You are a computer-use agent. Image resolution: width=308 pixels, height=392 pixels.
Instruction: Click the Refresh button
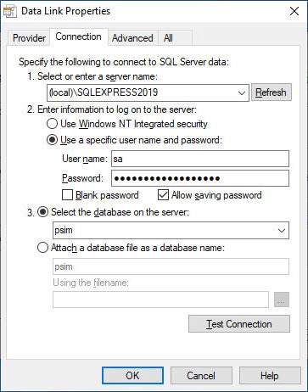click(x=271, y=92)
